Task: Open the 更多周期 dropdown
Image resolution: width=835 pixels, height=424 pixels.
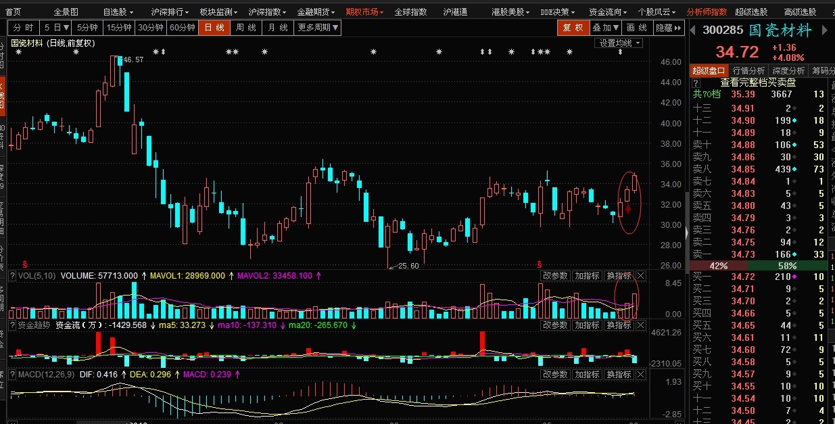Action: pos(318,28)
